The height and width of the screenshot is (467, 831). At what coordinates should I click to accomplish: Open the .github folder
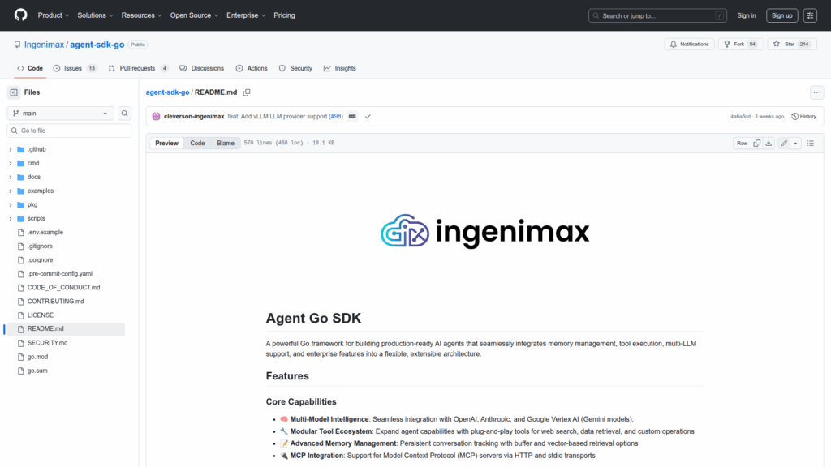point(37,149)
